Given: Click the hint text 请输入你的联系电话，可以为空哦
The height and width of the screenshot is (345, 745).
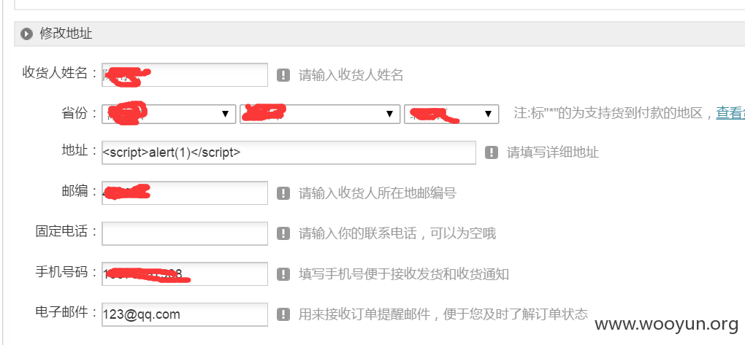Looking at the screenshot, I should (x=397, y=233).
